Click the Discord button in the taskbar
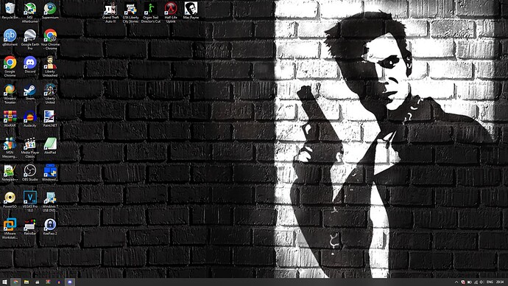 pyautogui.click(x=70, y=282)
